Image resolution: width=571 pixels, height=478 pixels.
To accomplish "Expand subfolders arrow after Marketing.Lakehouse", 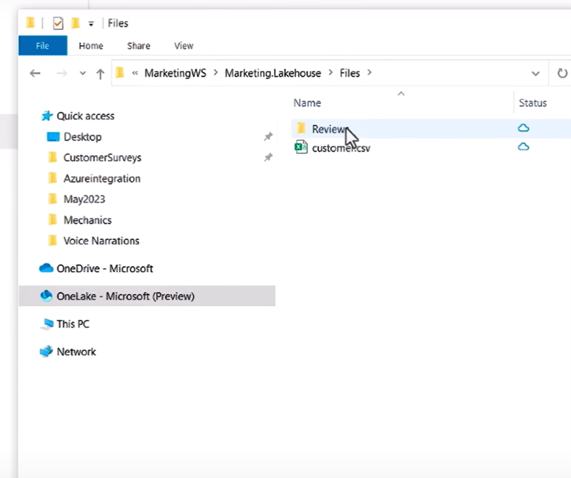I will (331, 73).
